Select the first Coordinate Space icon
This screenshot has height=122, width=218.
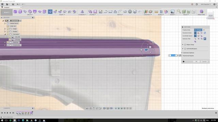(195, 36)
